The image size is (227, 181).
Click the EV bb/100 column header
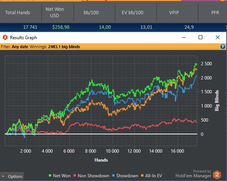click(x=132, y=12)
